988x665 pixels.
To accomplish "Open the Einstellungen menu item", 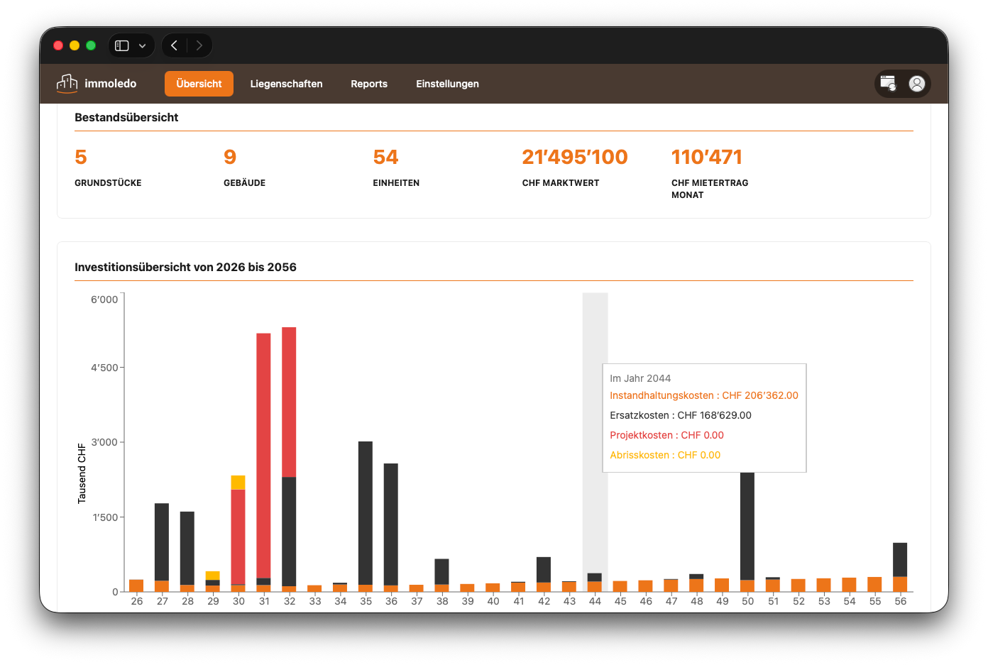I will pyautogui.click(x=447, y=84).
